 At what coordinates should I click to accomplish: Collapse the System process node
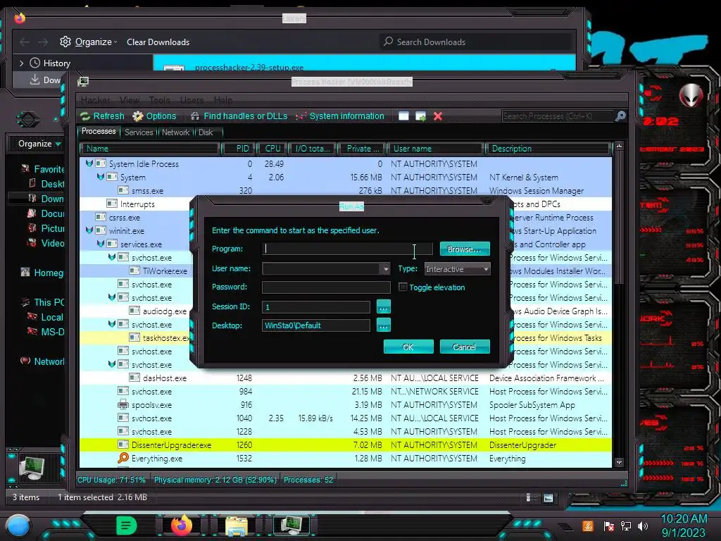[100, 177]
